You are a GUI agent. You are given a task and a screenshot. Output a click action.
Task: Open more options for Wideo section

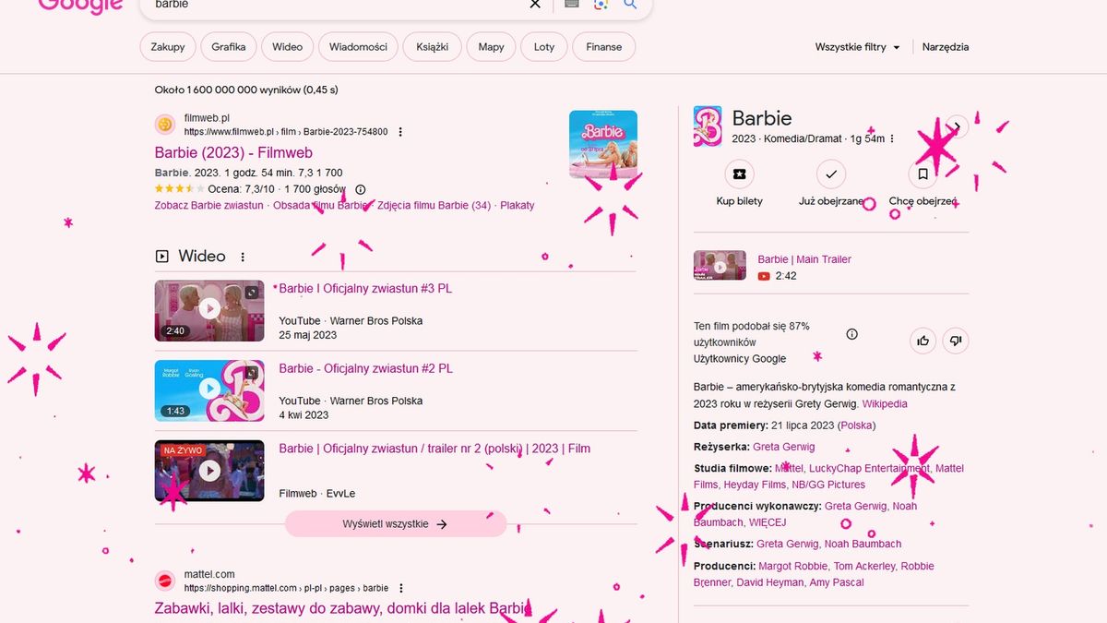[244, 258]
